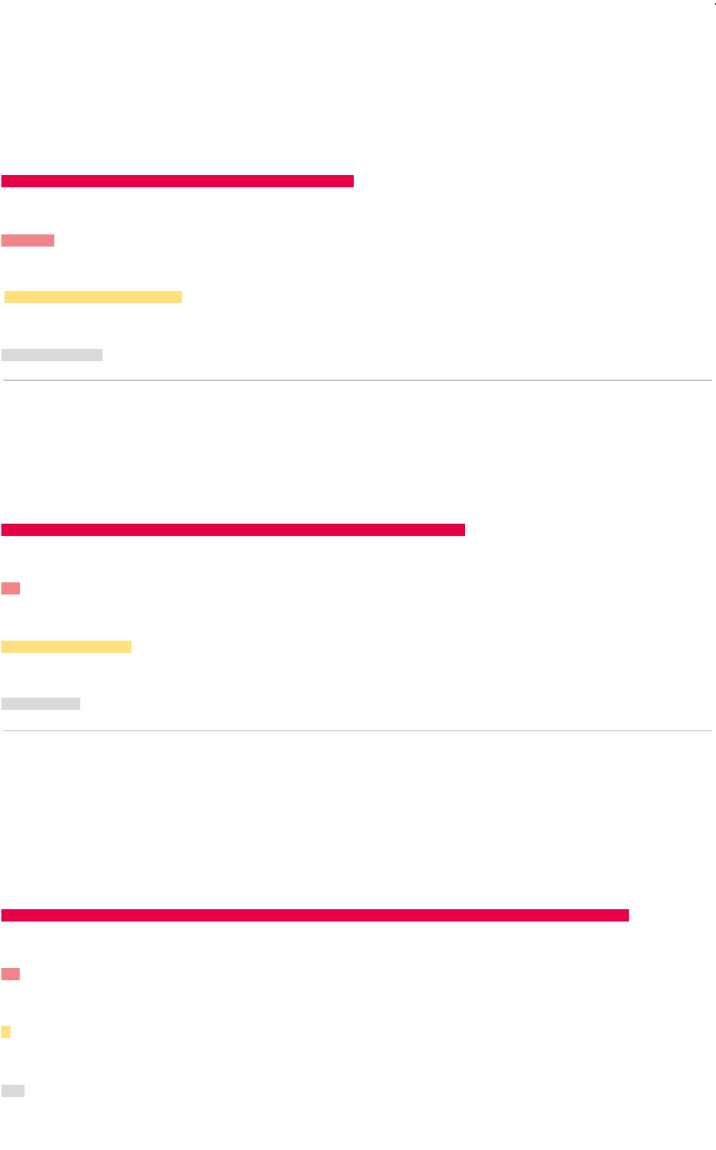Click the yellow bar in the first group
The height and width of the screenshot is (1150, 716).
pos(93,297)
